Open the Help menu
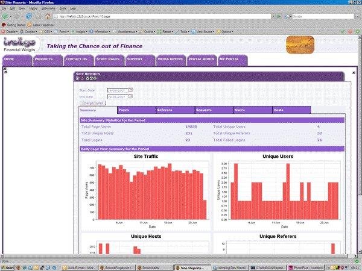Image resolution: width=362 pixels, height=271 pixels. click(73, 8)
